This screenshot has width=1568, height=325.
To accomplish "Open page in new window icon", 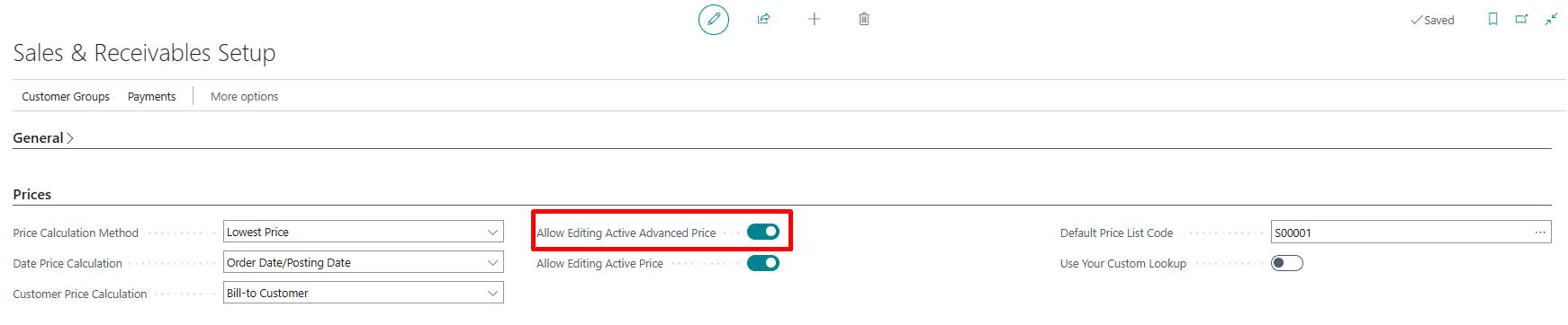I will tap(1521, 19).
